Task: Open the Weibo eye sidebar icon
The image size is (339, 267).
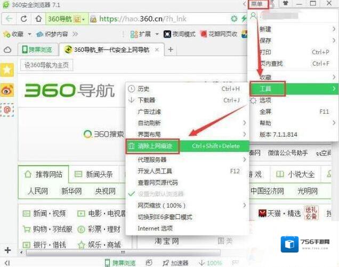Action: [x=7, y=90]
